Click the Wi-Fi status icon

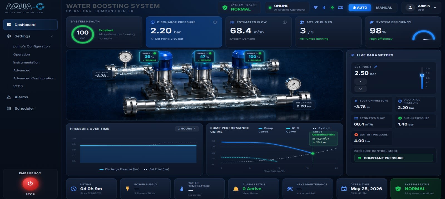[316, 7]
